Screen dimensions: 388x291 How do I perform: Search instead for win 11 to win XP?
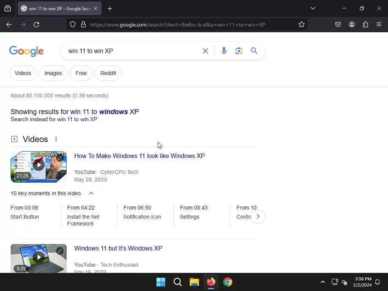point(77,119)
